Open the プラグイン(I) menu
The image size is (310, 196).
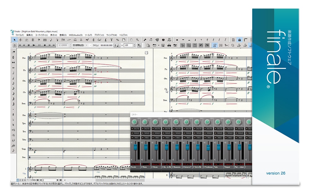pyautogui.click(x=99, y=35)
